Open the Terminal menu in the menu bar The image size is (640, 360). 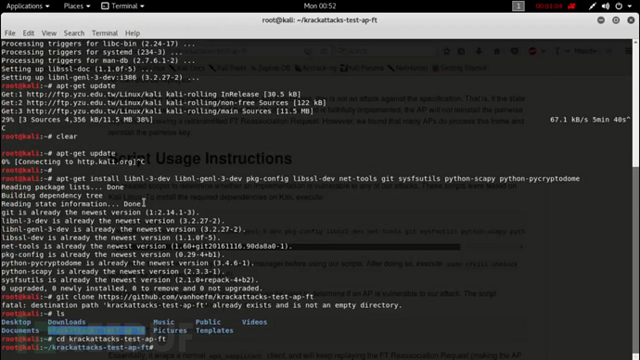105,33
